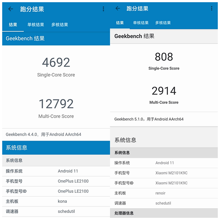Tap the 4692 Single-Core Score
The width and height of the screenshot is (220, 220).
[56, 63]
